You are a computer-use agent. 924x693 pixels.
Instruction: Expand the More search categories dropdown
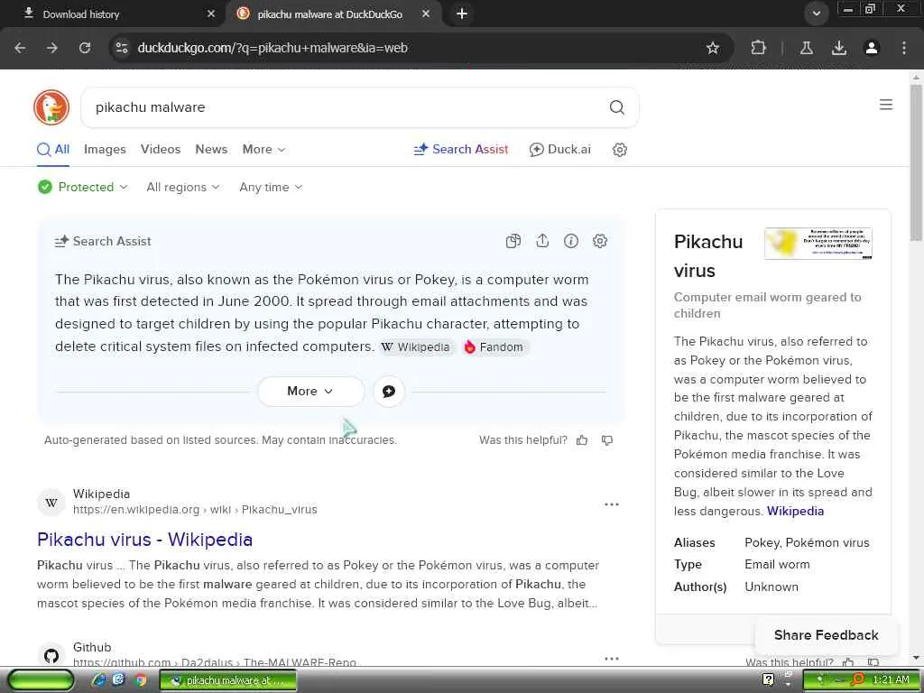coord(263,149)
